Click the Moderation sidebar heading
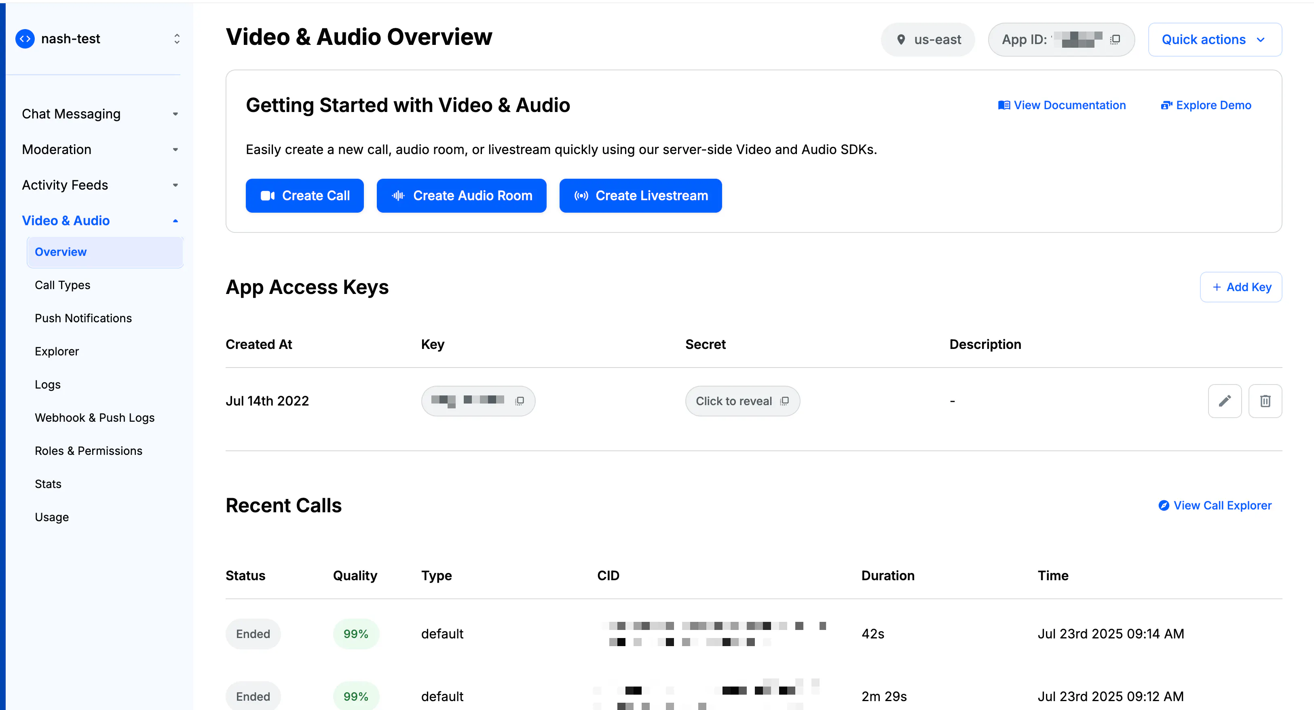 (x=57, y=150)
